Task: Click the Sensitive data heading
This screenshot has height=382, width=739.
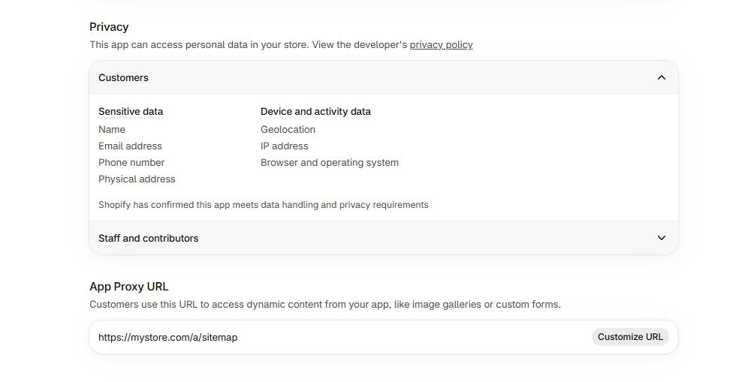Action: (x=131, y=112)
